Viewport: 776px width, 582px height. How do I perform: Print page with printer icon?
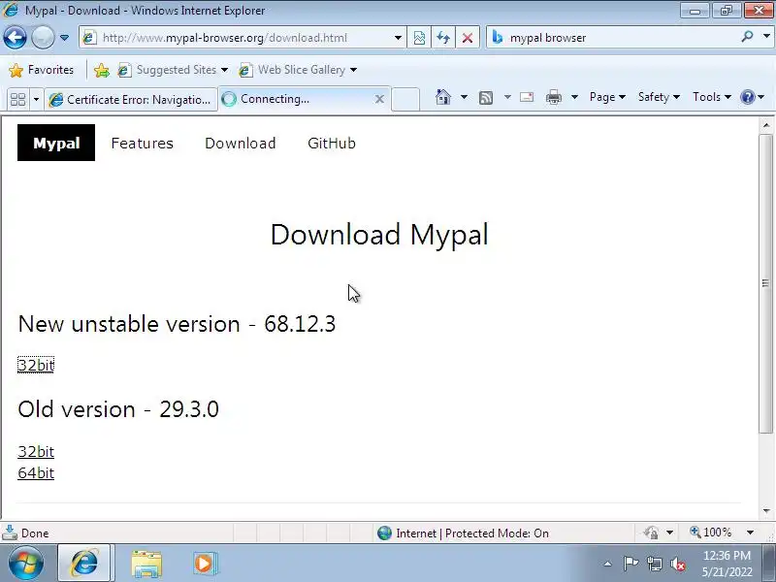click(553, 97)
